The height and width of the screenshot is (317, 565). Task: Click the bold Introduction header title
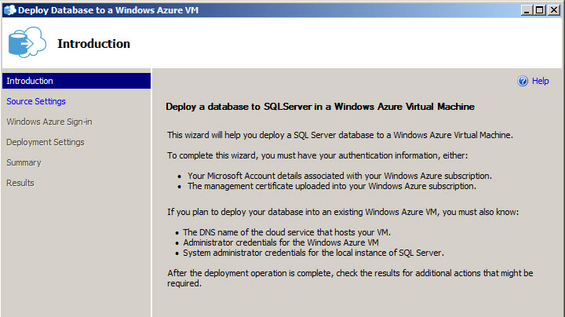pyautogui.click(x=93, y=44)
